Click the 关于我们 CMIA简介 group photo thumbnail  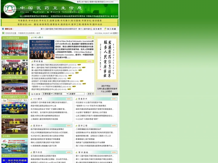point(15,67)
